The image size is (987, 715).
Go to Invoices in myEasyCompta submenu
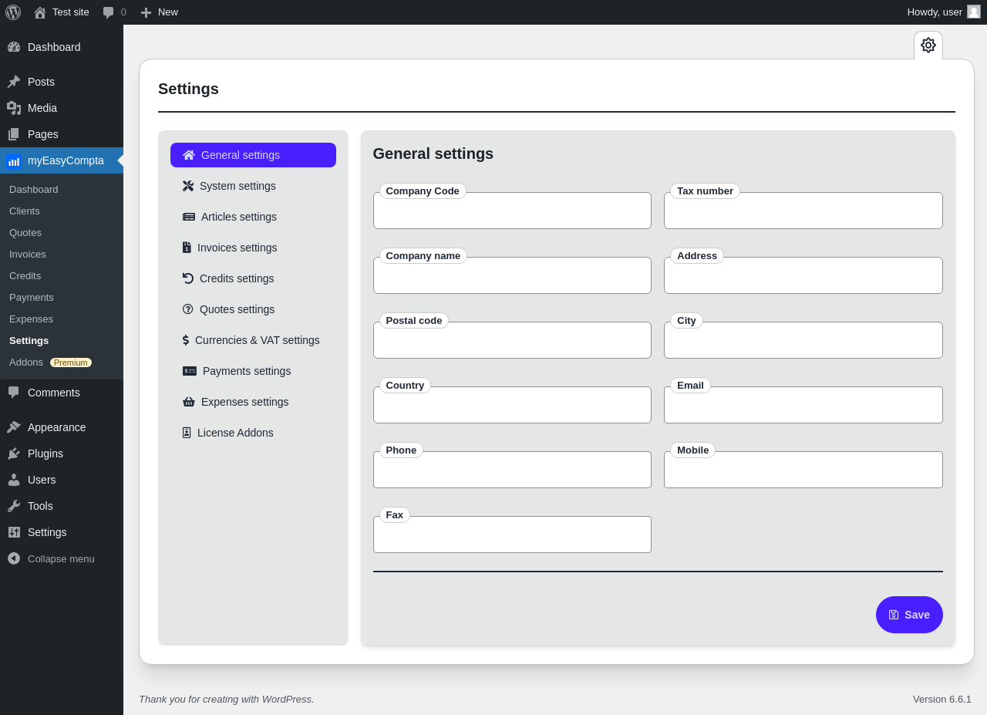[x=28, y=255]
